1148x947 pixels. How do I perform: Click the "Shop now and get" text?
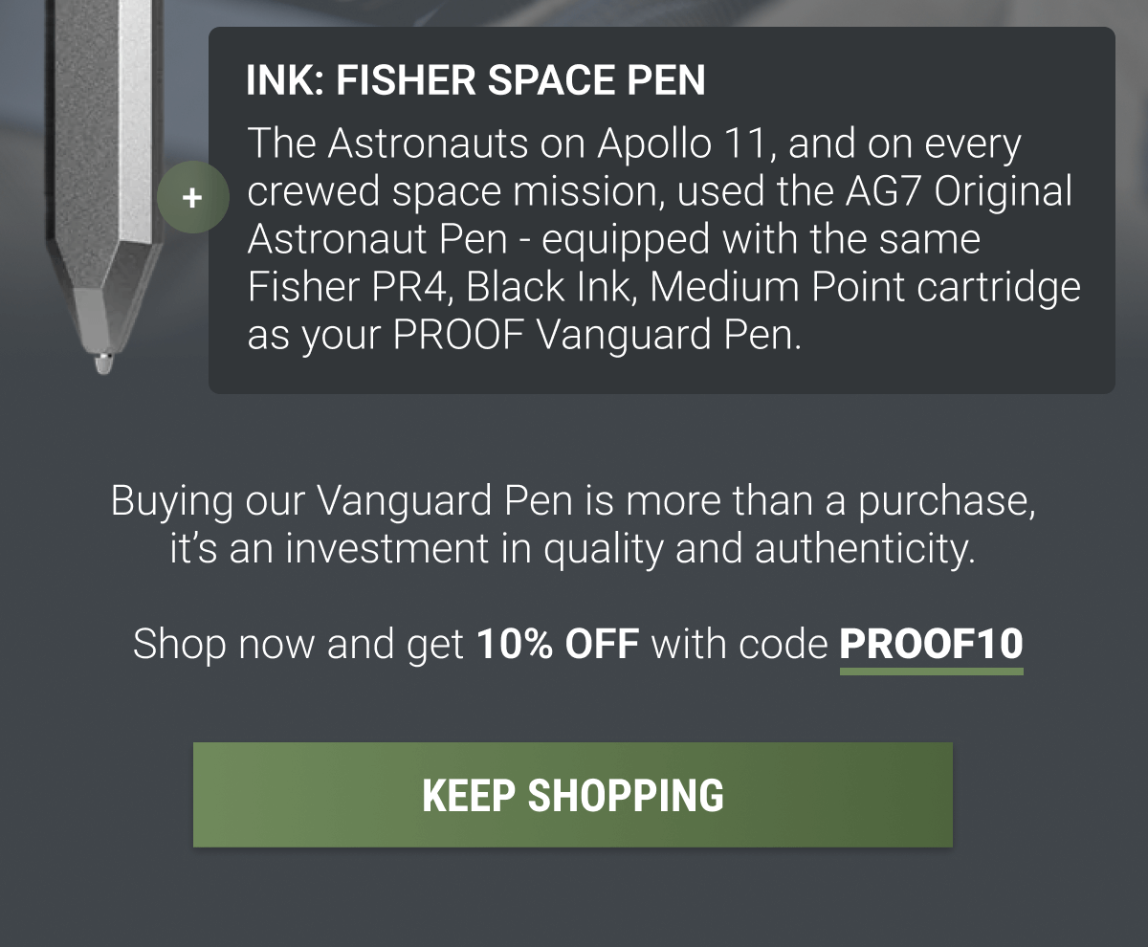(298, 644)
